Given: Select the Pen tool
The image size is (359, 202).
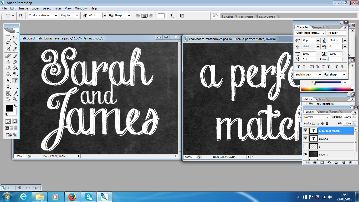Looking at the screenshot, I should [x=8, y=86].
